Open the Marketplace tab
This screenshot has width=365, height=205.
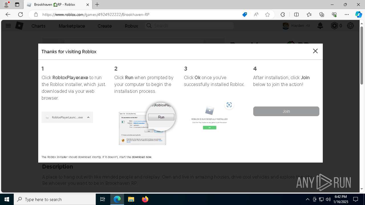pyautogui.click(x=72, y=26)
